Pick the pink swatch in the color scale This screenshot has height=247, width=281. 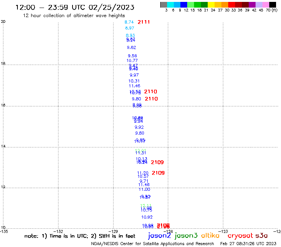(x=266, y=5)
